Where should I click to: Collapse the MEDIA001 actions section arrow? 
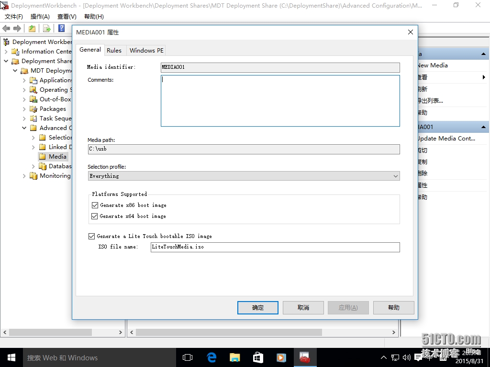[483, 127]
